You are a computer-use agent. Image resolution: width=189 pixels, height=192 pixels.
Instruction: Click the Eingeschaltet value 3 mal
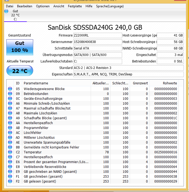coord(170,55)
